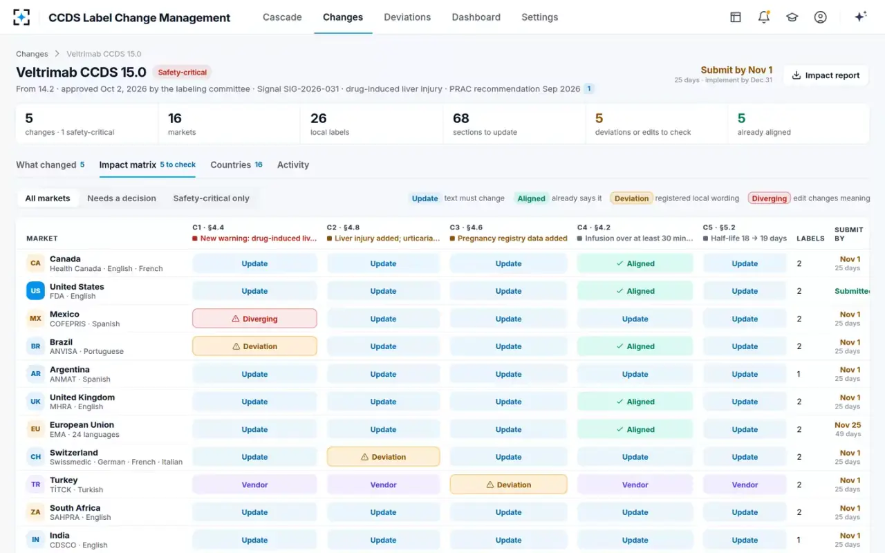Click the Safety-critical tag beside the title
The height and width of the screenshot is (553, 885).
182,73
